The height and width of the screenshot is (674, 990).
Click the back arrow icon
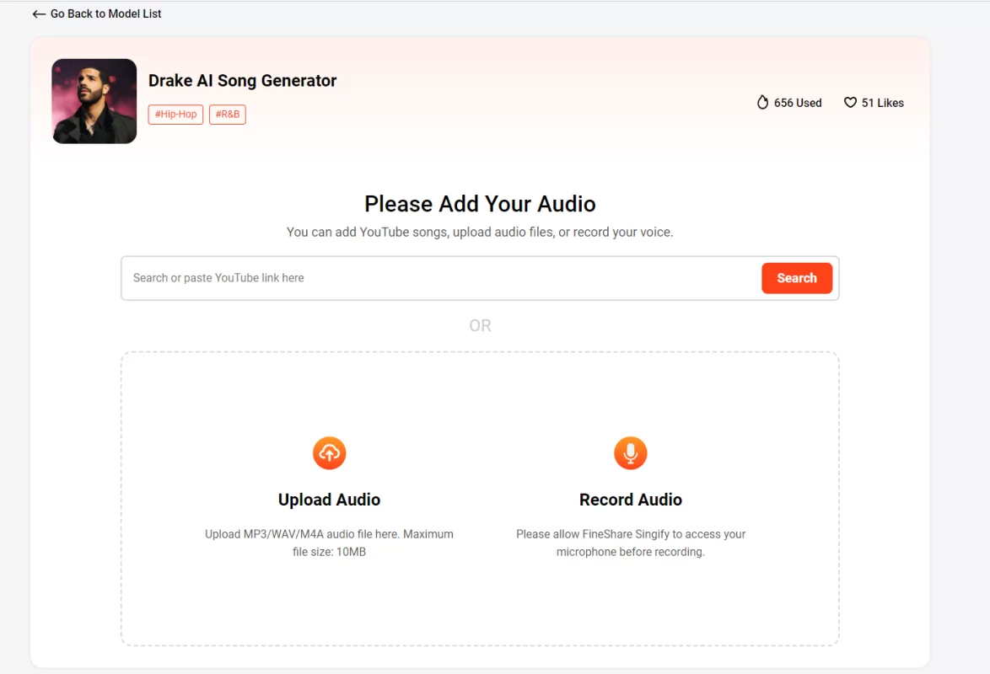(x=39, y=13)
